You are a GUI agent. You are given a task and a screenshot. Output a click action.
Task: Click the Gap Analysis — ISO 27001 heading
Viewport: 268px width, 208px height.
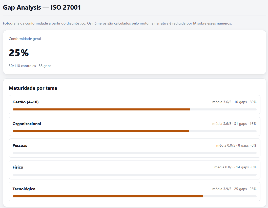(x=42, y=8)
